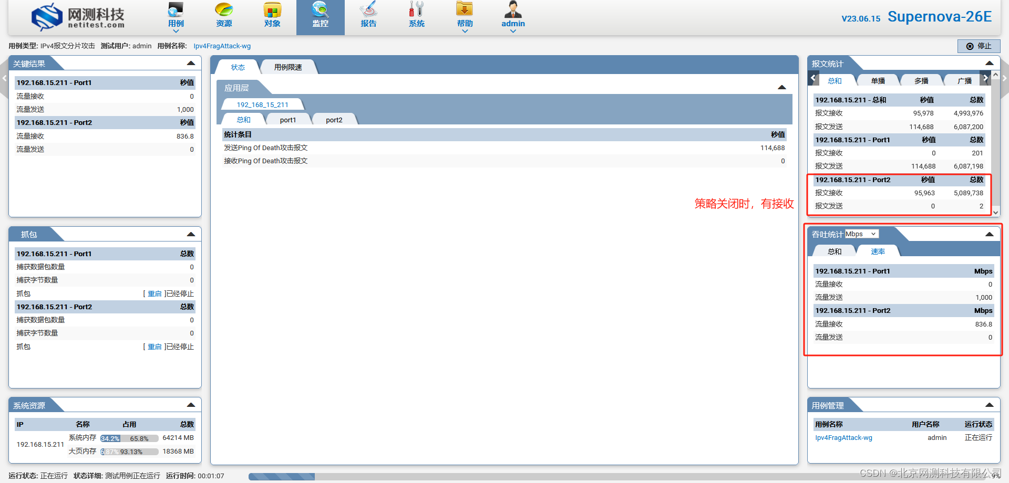This screenshot has width=1009, height=483.
Task: Select the 应用层 总和 tab
Action: (x=243, y=120)
